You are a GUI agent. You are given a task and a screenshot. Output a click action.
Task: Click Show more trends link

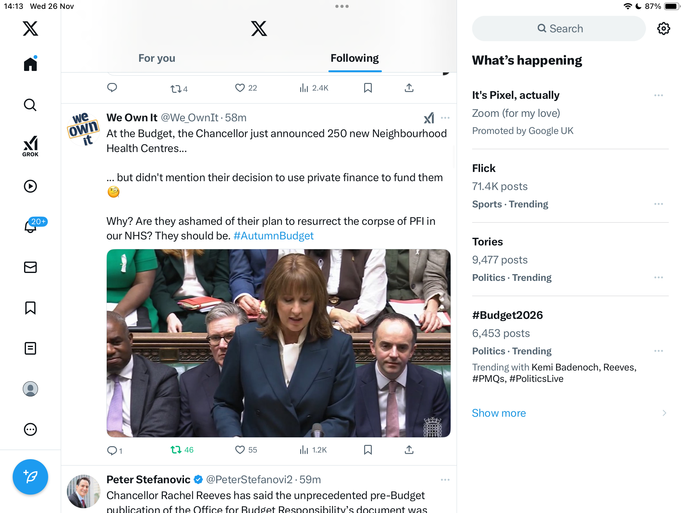(x=499, y=413)
